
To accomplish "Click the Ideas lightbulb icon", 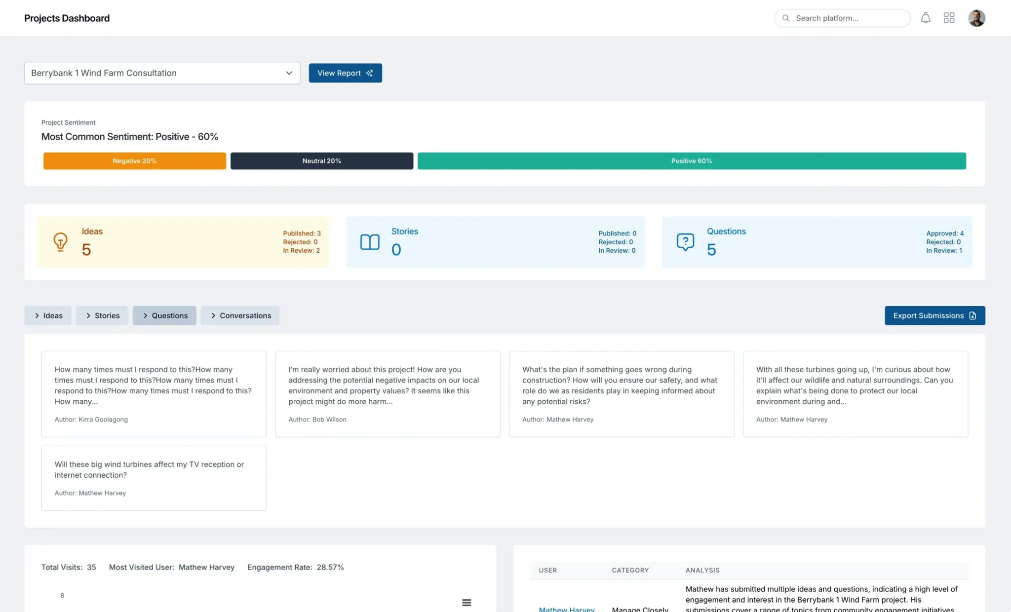I will (x=60, y=242).
